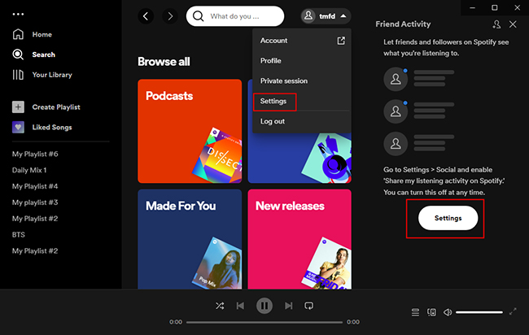The height and width of the screenshot is (335, 529).
Task: Open the Podcasts category card
Action: click(x=190, y=131)
